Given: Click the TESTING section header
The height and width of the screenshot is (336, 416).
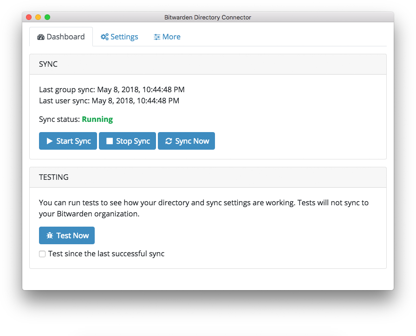Looking at the screenshot, I should point(54,177).
